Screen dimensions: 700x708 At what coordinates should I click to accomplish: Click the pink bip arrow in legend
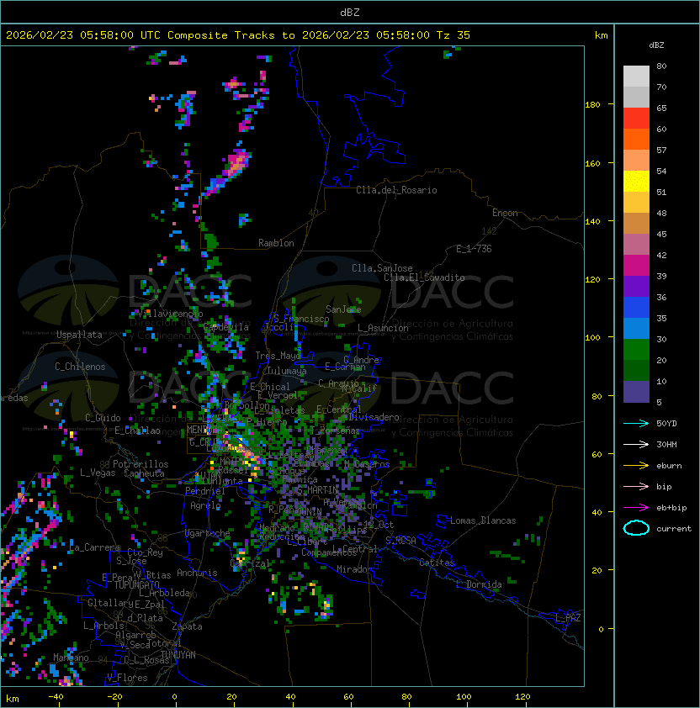point(636,486)
